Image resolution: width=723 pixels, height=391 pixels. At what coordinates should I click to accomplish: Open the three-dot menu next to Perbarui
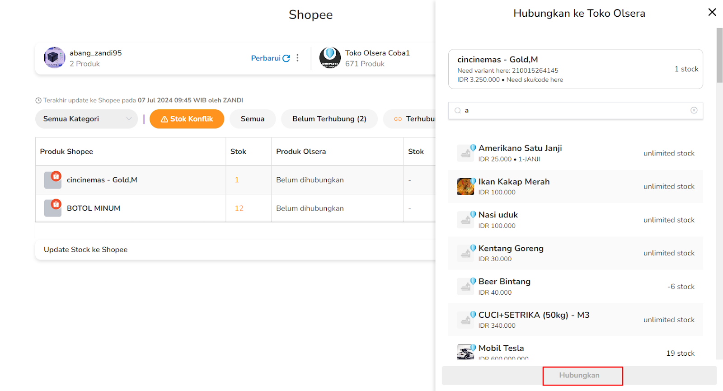297,58
